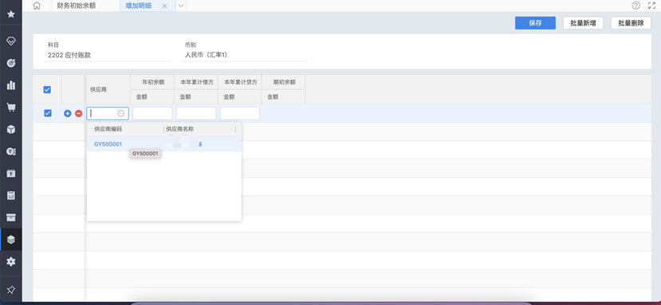Click the 保存 button
The height and width of the screenshot is (305, 661).
(535, 23)
